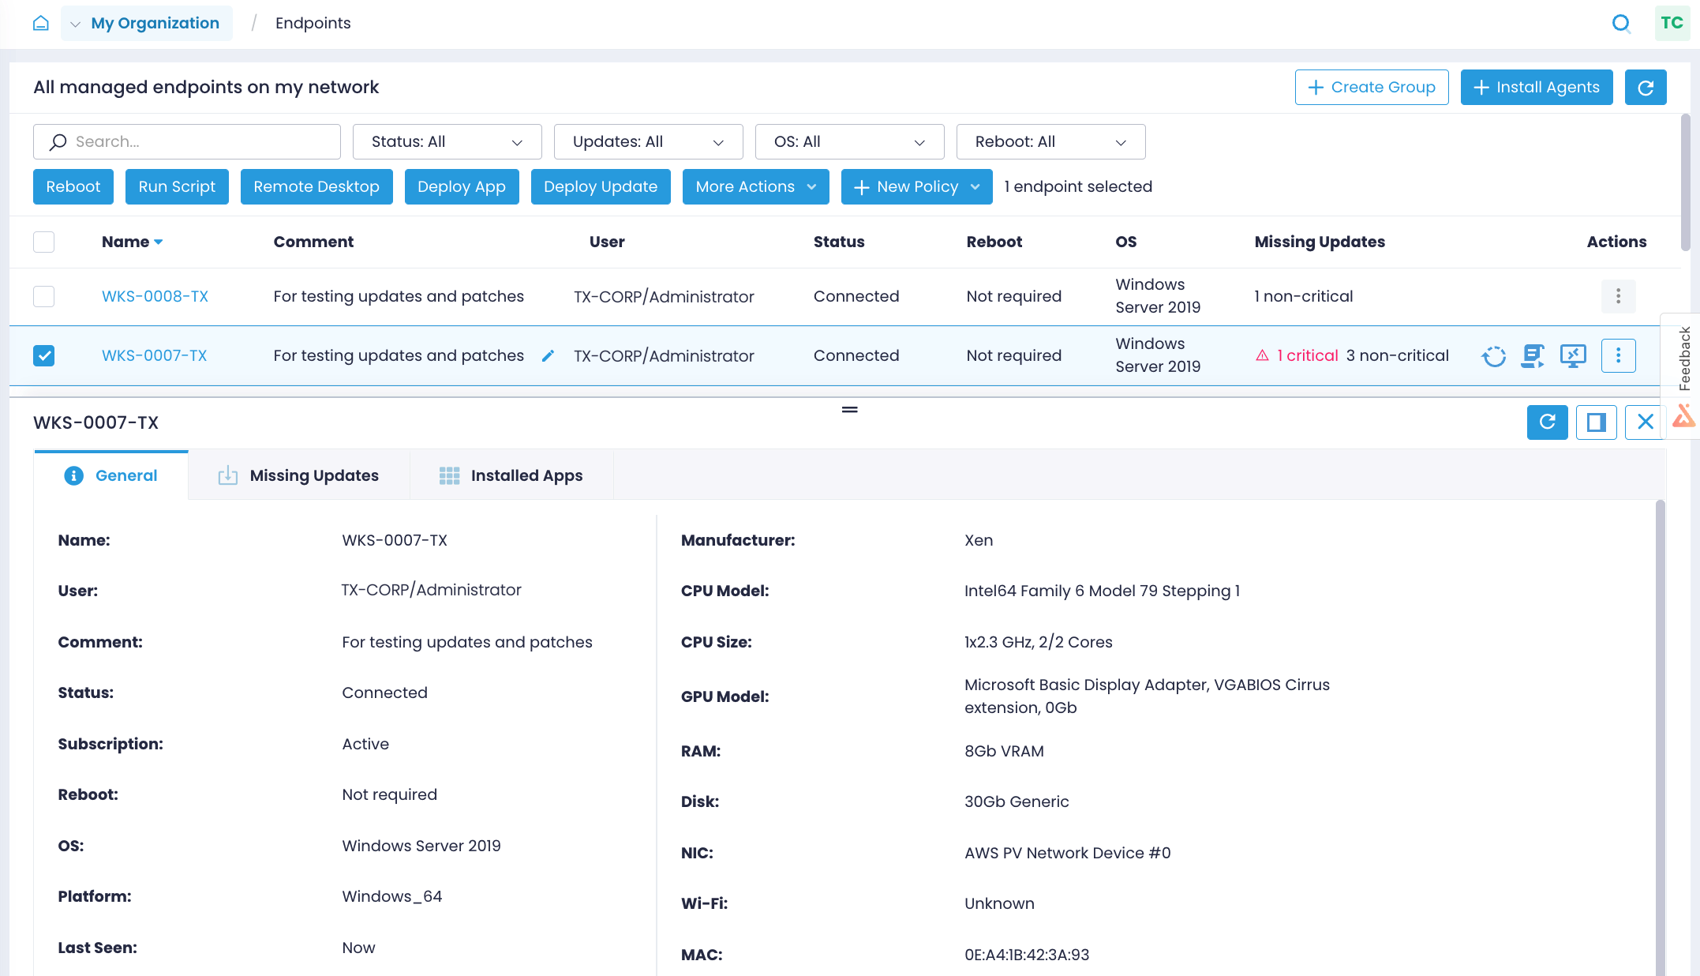Click the '8Gb VRAM' RAM value
The height and width of the screenshot is (976, 1700).
[1004, 751]
